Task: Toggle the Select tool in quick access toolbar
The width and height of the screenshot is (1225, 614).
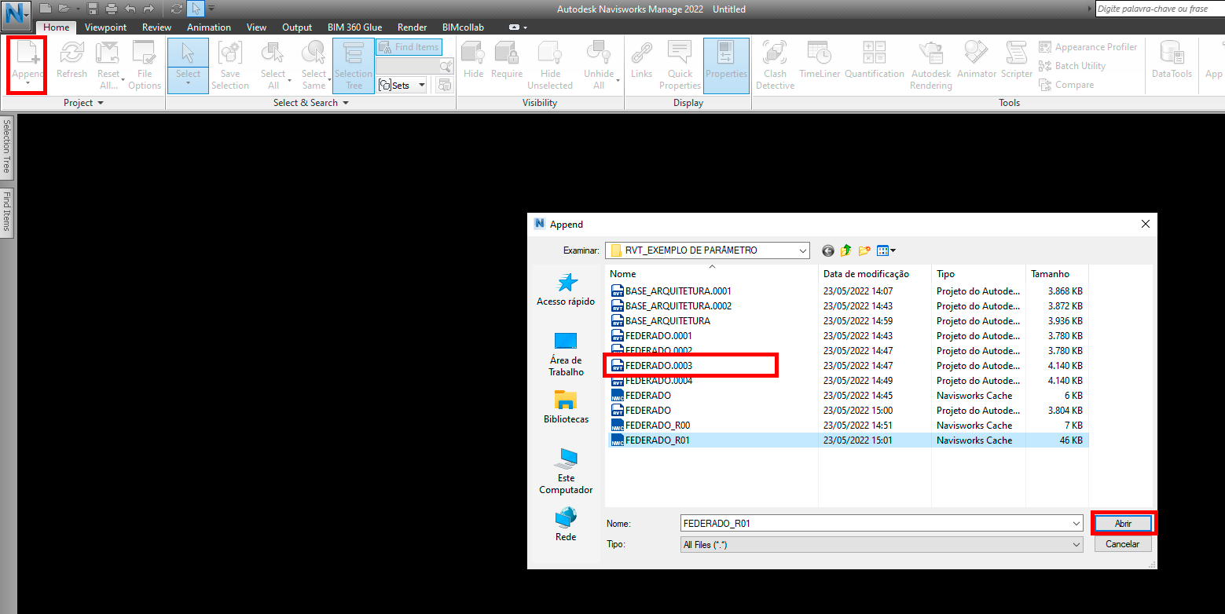Action: 196,9
